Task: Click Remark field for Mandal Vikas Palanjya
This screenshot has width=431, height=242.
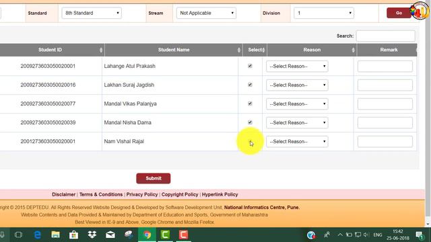Action: 385,104
